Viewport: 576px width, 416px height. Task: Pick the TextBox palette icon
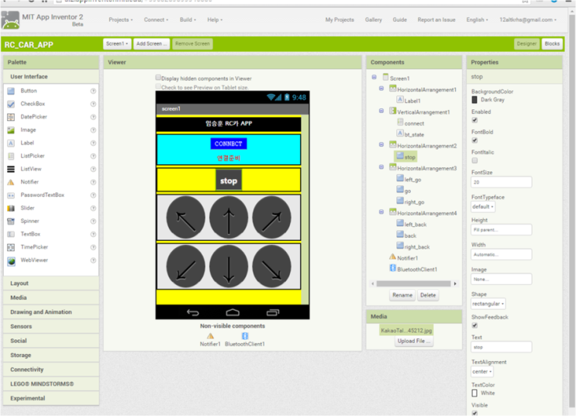(11, 234)
